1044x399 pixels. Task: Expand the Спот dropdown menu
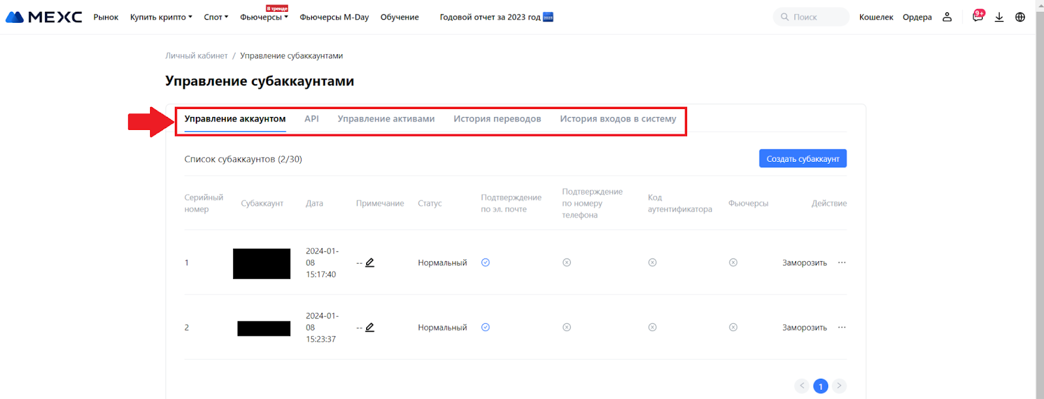216,17
